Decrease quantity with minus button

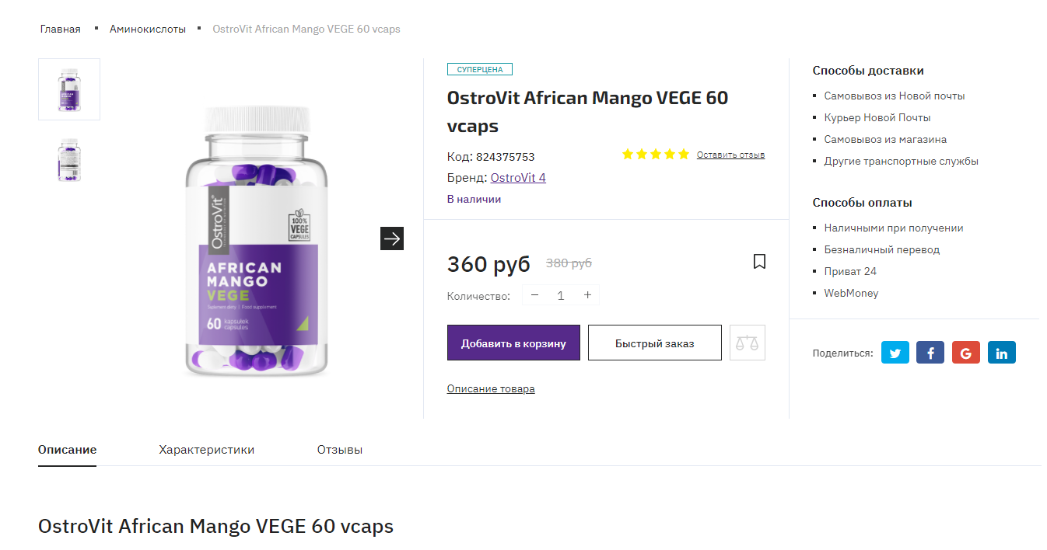[x=534, y=295]
